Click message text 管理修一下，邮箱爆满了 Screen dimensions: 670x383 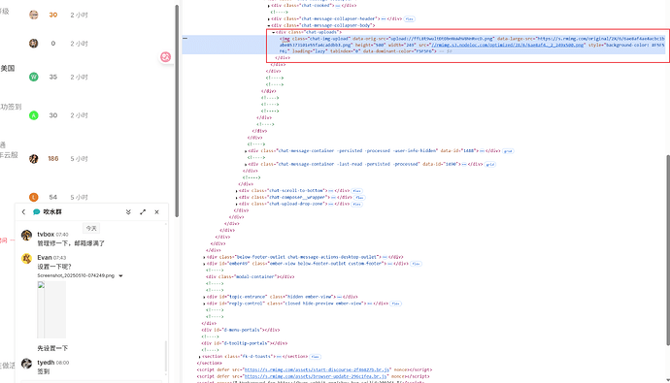[x=71, y=243]
